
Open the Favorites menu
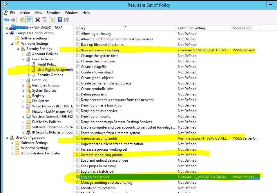coord(53,12)
